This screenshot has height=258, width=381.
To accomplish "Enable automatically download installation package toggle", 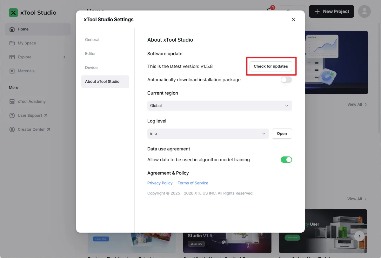I will tap(286, 80).
